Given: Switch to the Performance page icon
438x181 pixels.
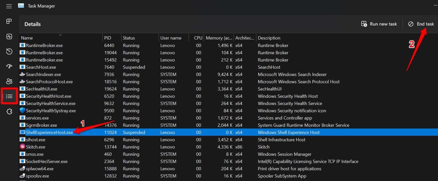Looking at the screenshot, I should (x=9, y=37).
